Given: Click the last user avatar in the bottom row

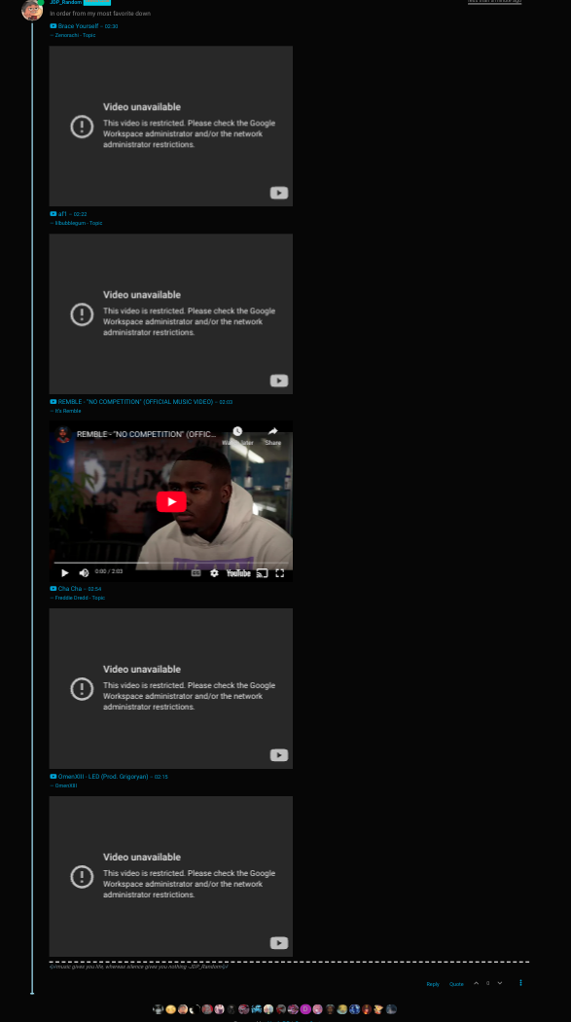Looking at the screenshot, I should 391,1009.
